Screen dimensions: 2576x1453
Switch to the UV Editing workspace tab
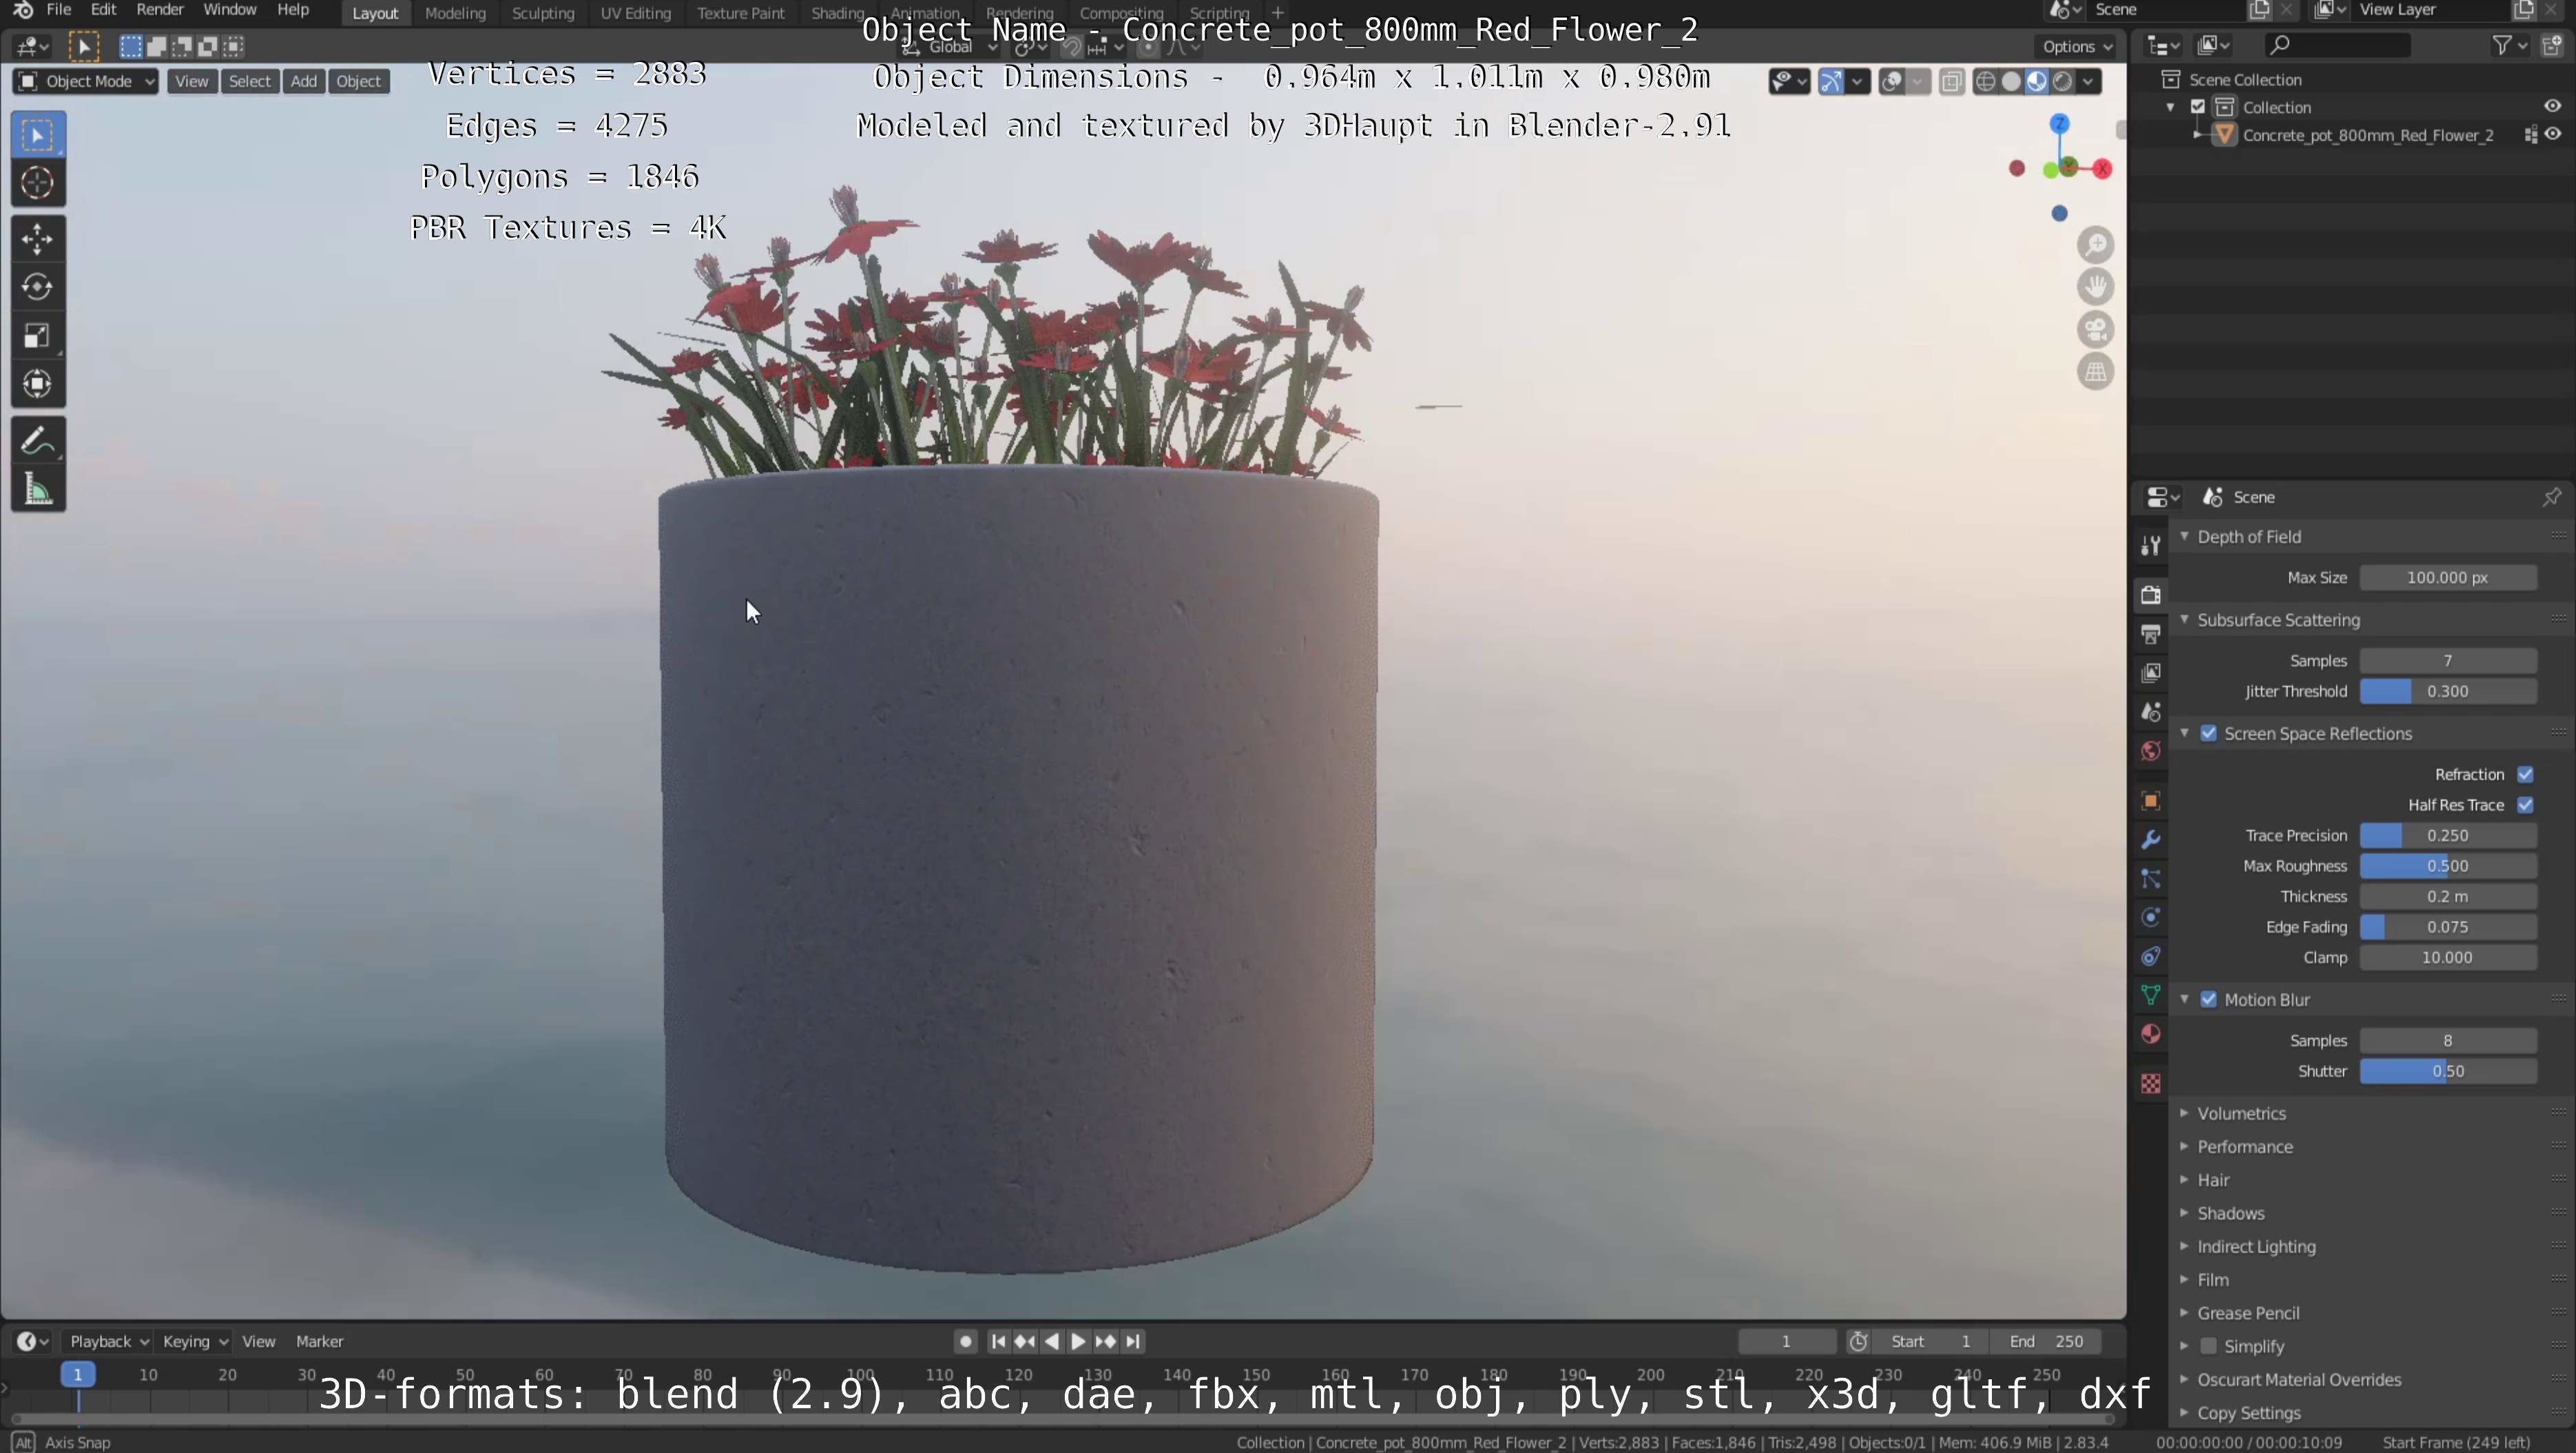pos(635,13)
